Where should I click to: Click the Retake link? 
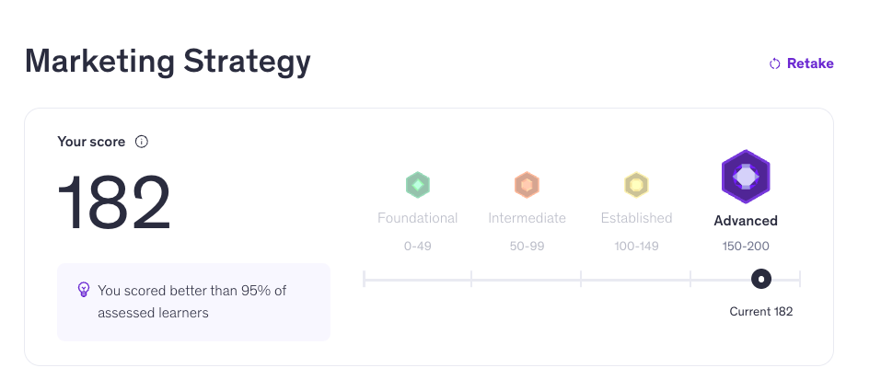(801, 63)
